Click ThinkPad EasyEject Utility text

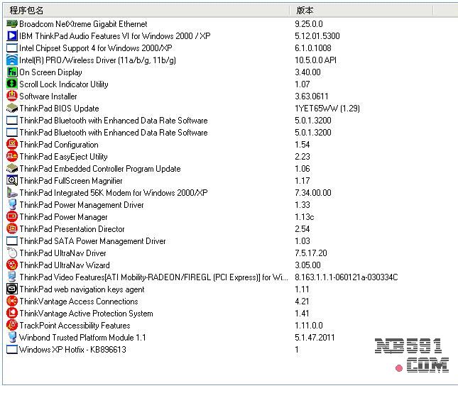tap(63, 157)
